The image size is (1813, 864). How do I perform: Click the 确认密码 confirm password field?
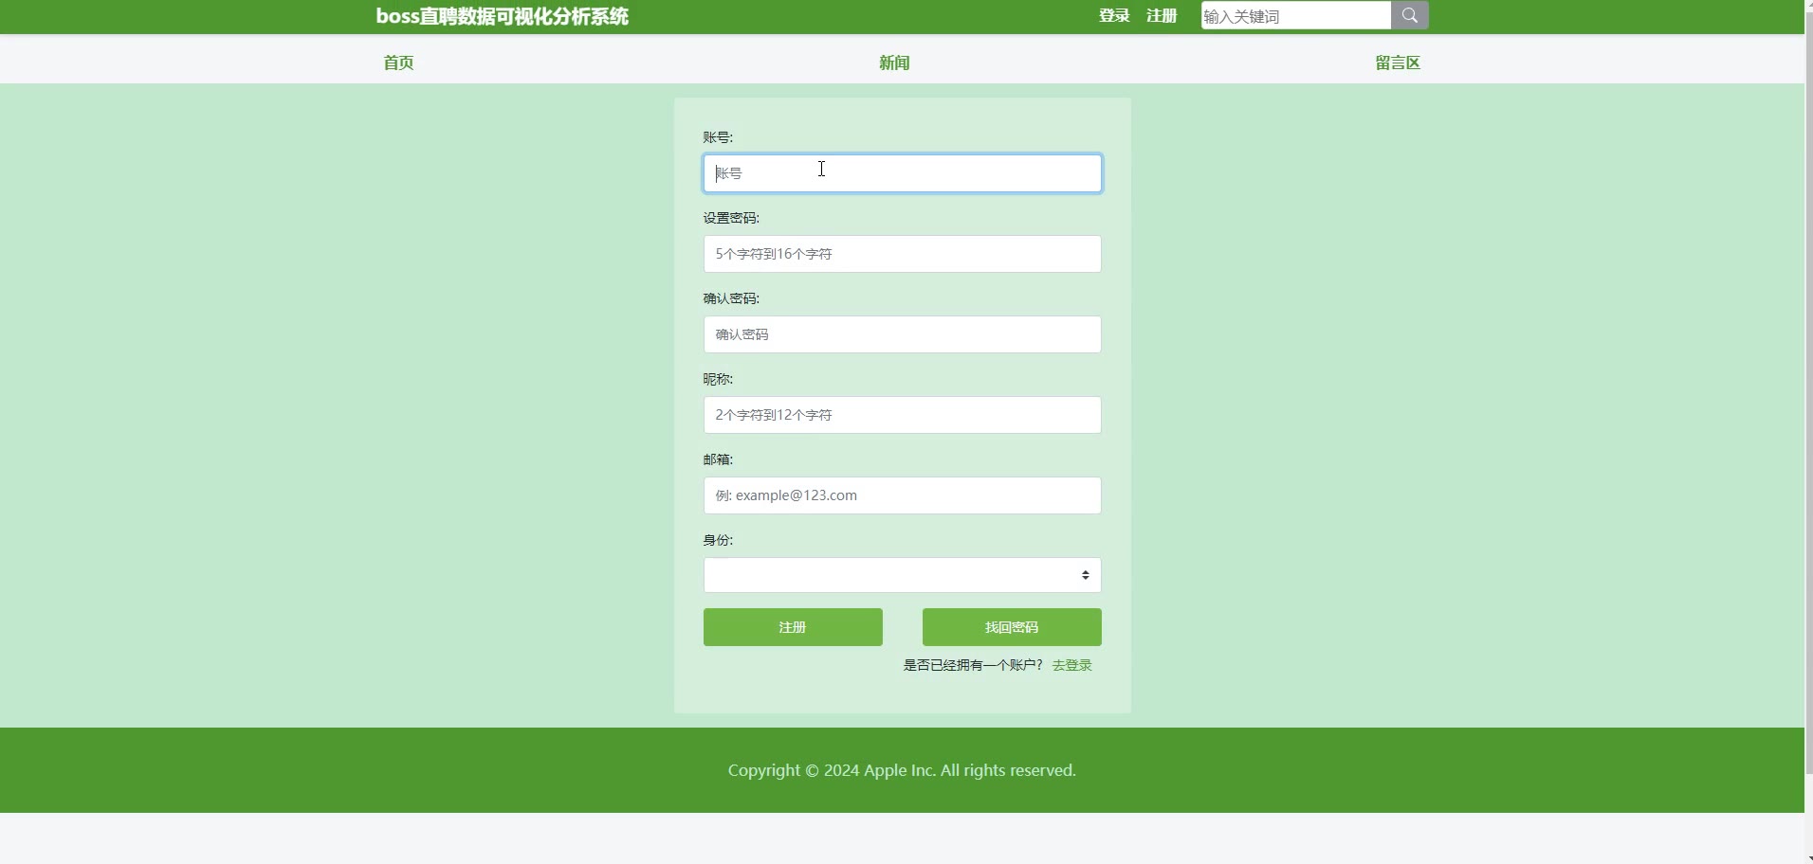click(x=902, y=334)
